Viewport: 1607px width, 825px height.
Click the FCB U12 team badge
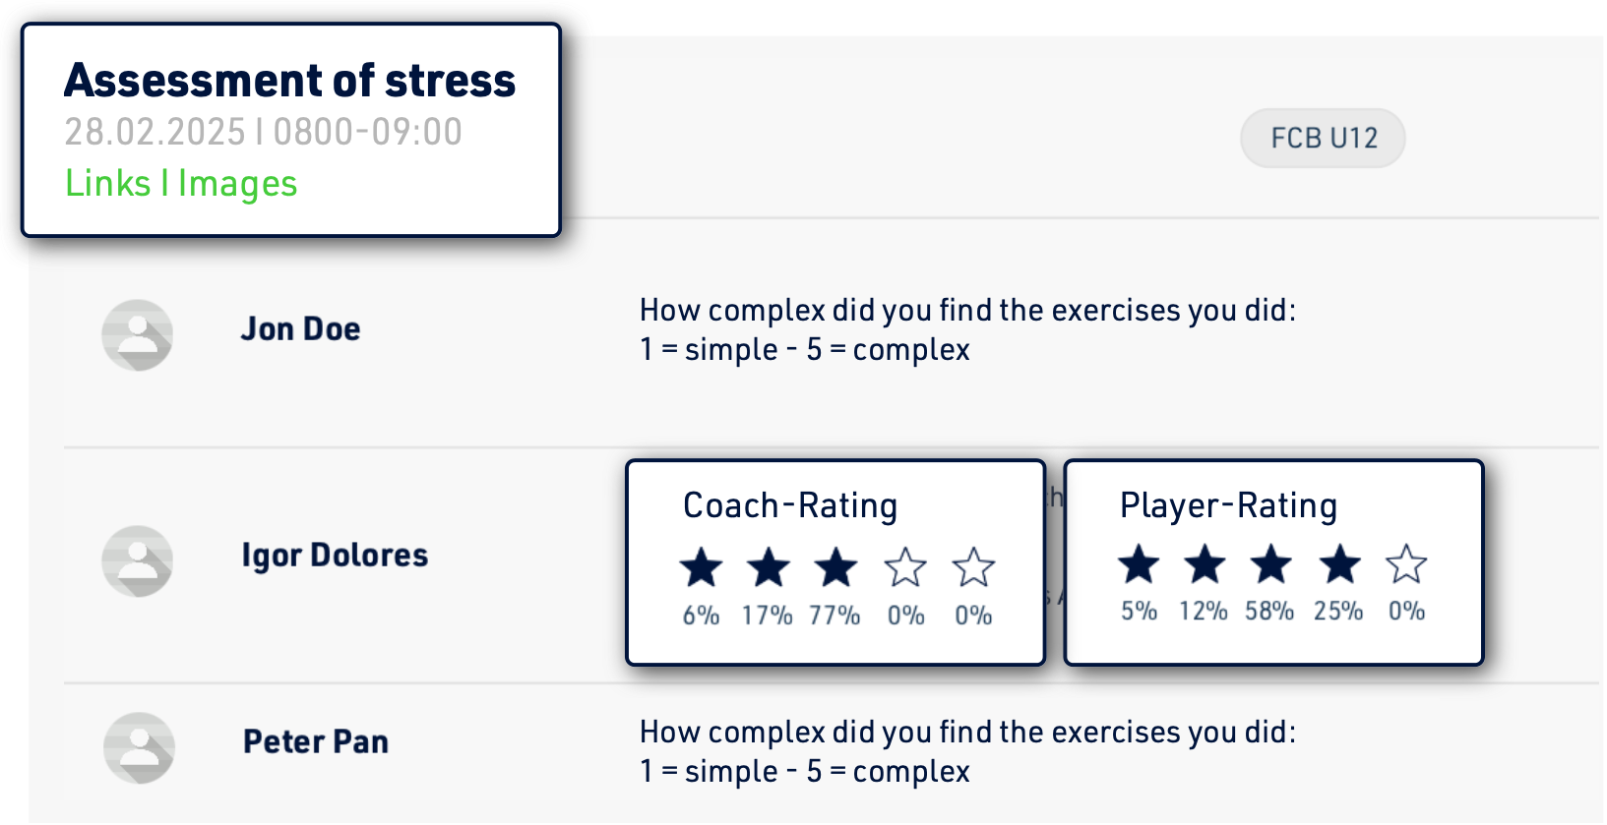pos(1323,138)
